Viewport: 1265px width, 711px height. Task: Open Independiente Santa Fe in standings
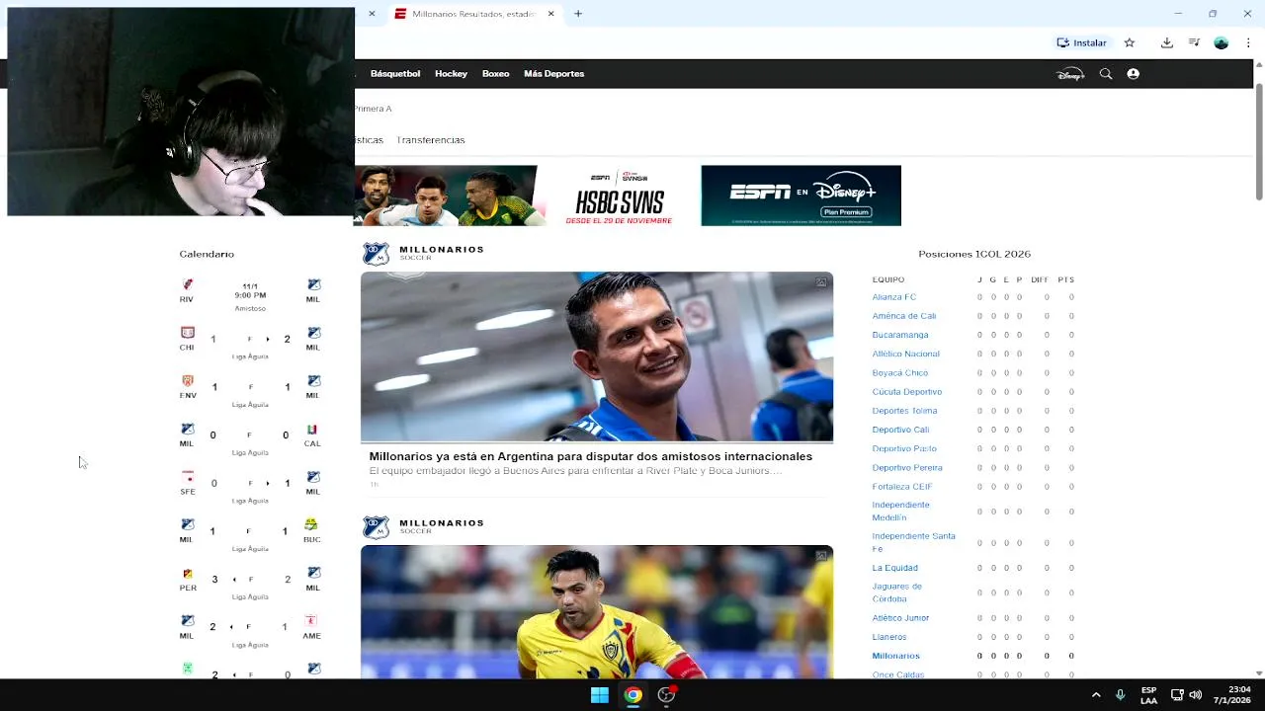[914, 542]
